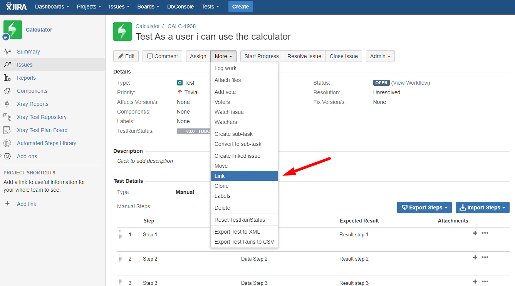Click the Xray Test Repository icon
This screenshot has height=286, width=515.
click(x=7, y=117)
